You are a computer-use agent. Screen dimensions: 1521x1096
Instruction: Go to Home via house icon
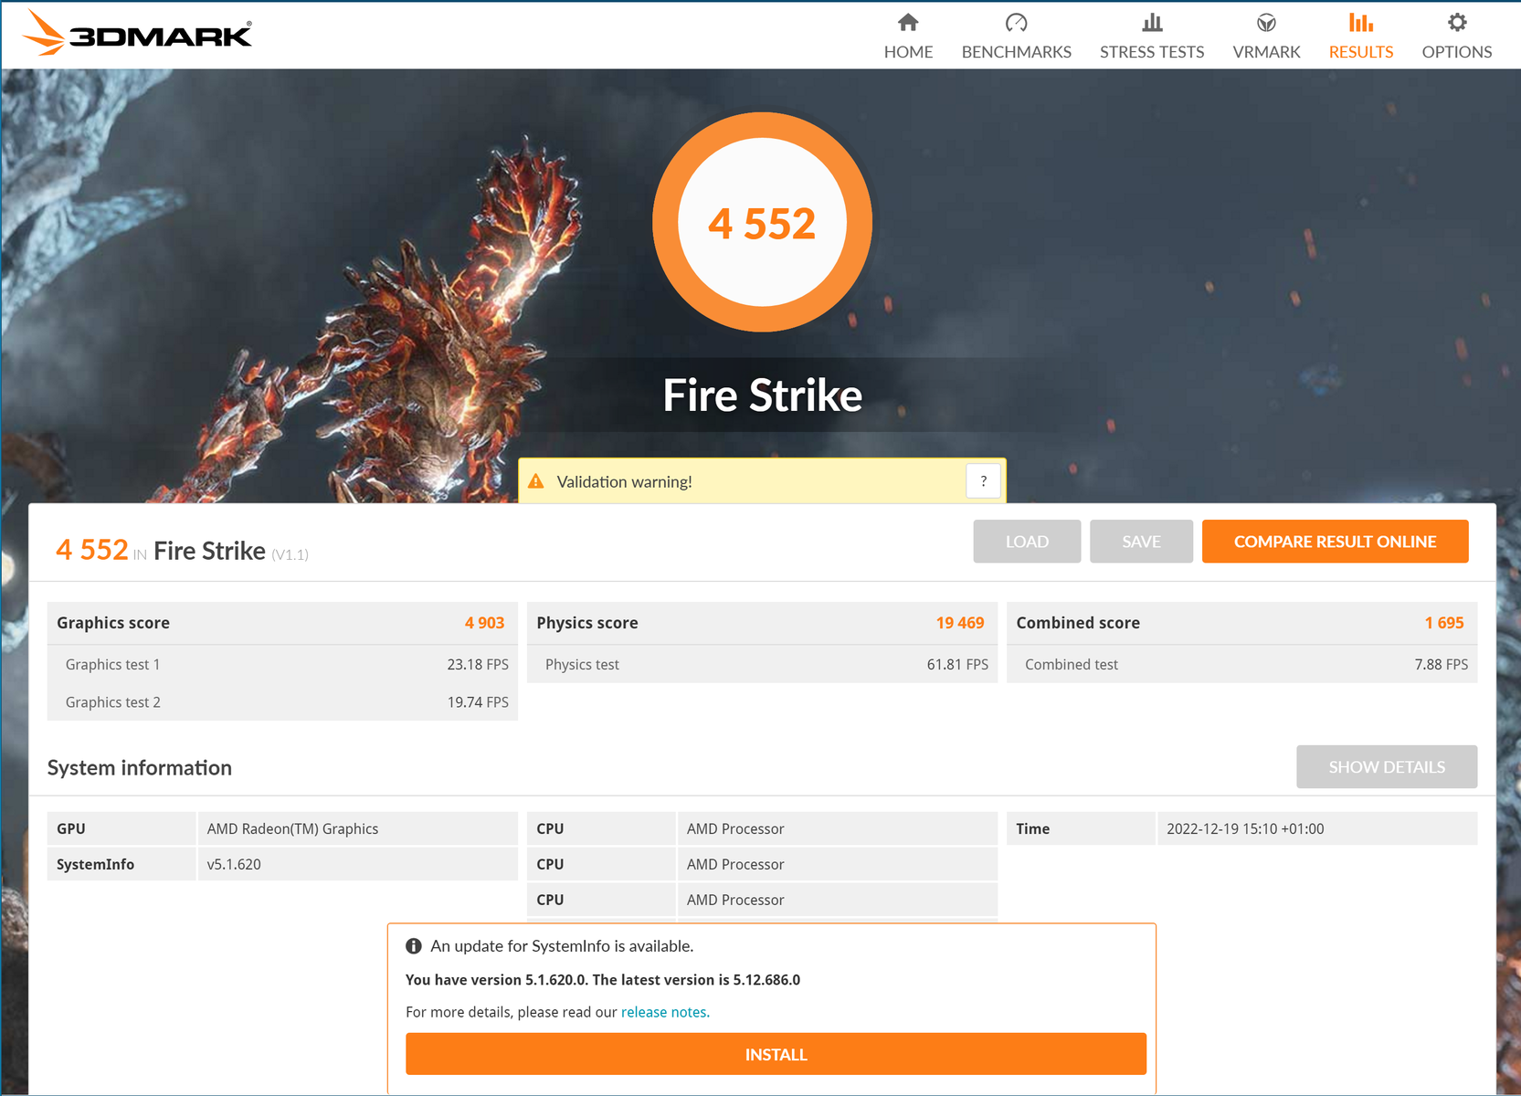click(x=907, y=23)
